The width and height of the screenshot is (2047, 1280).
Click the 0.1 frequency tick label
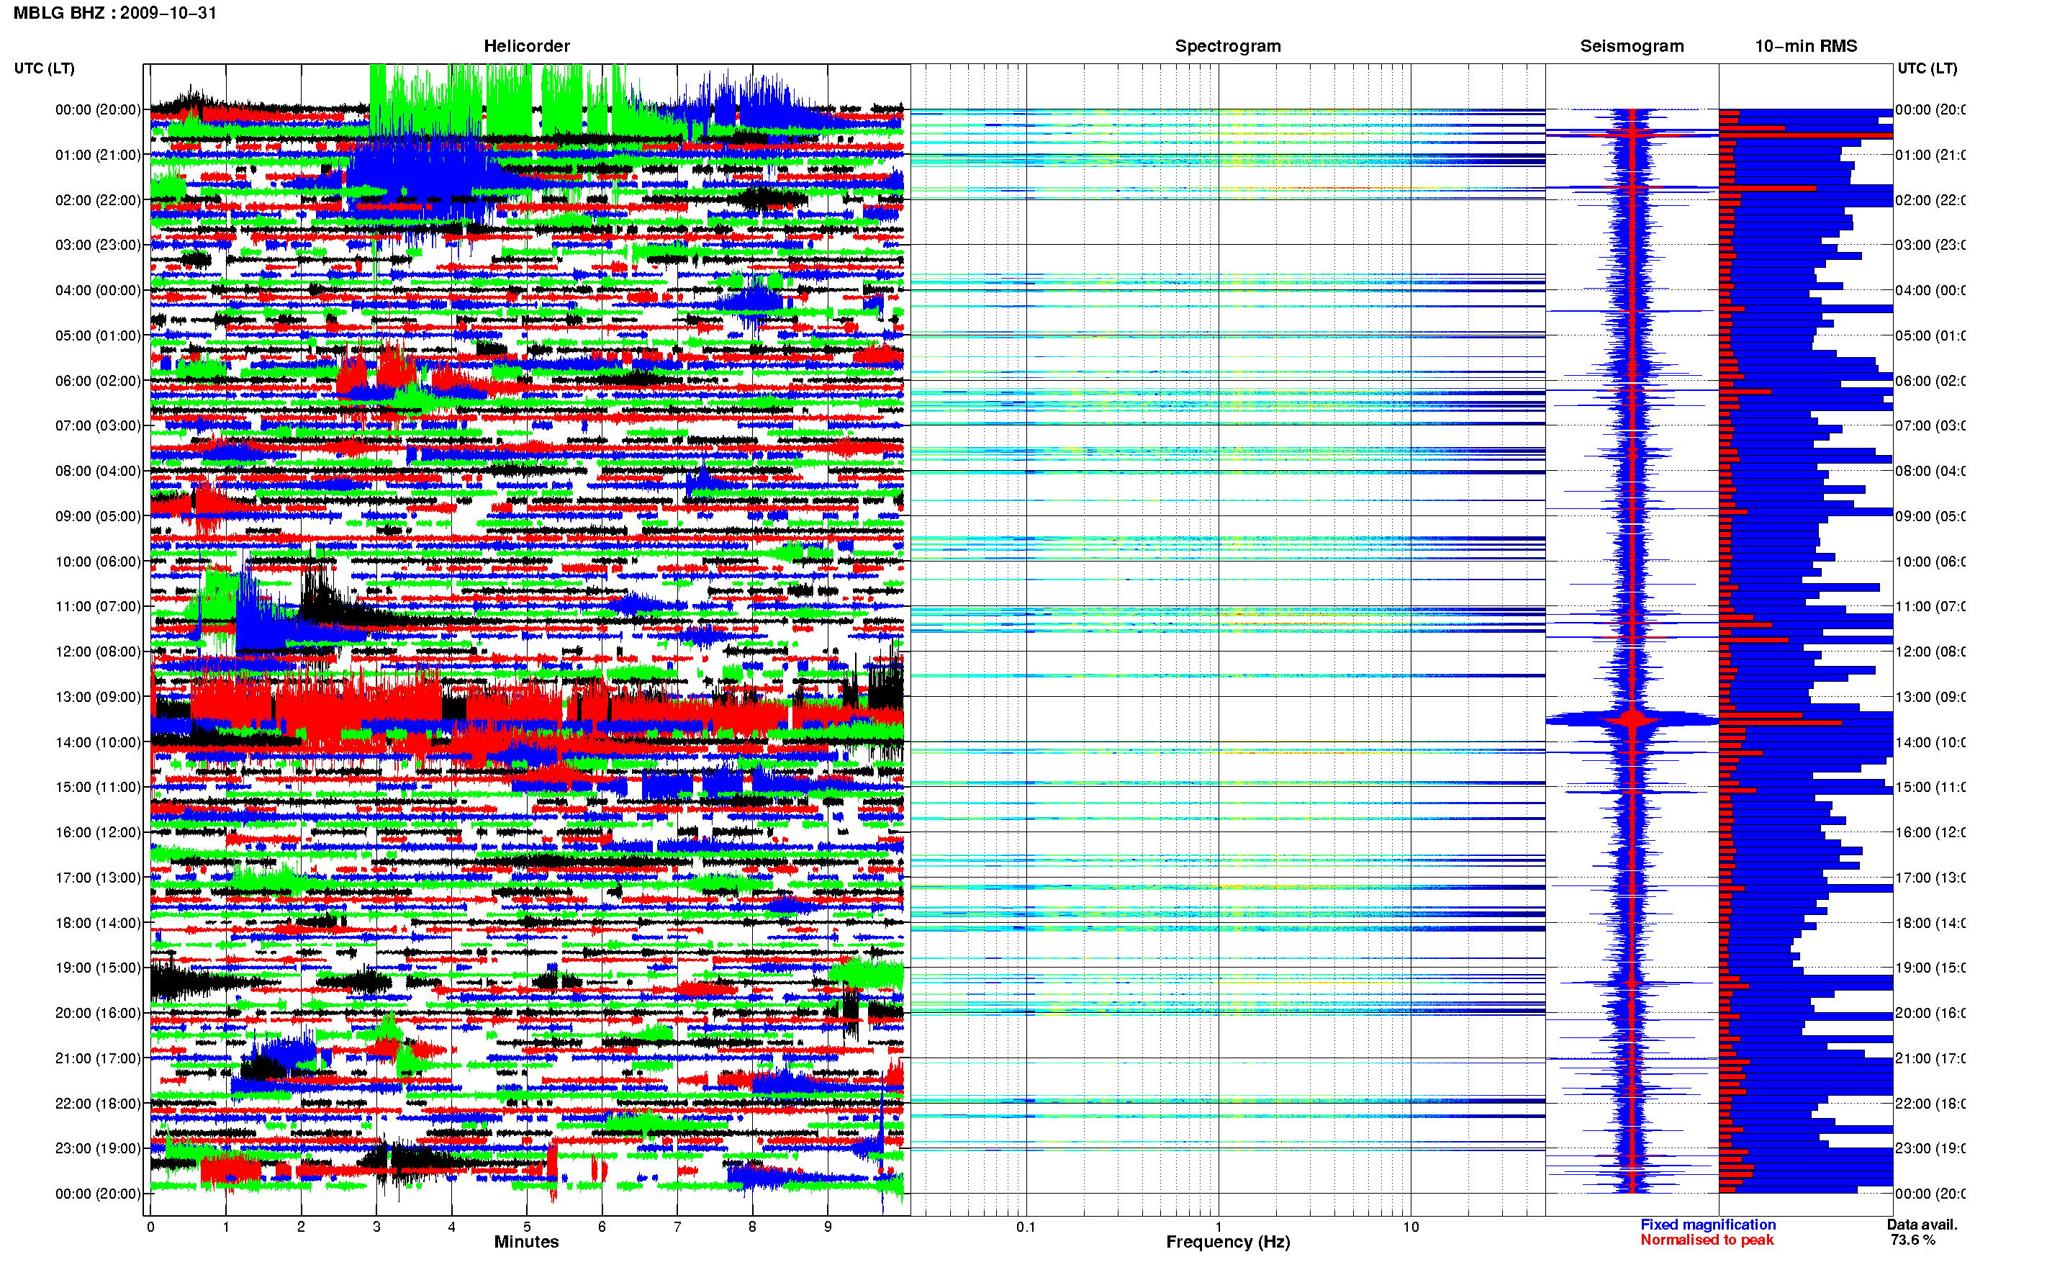(1026, 1227)
